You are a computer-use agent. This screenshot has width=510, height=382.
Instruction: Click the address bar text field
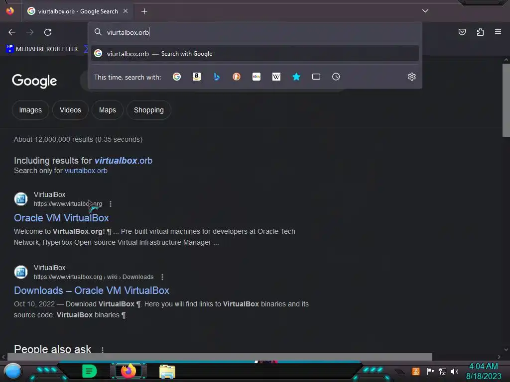click(x=255, y=32)
